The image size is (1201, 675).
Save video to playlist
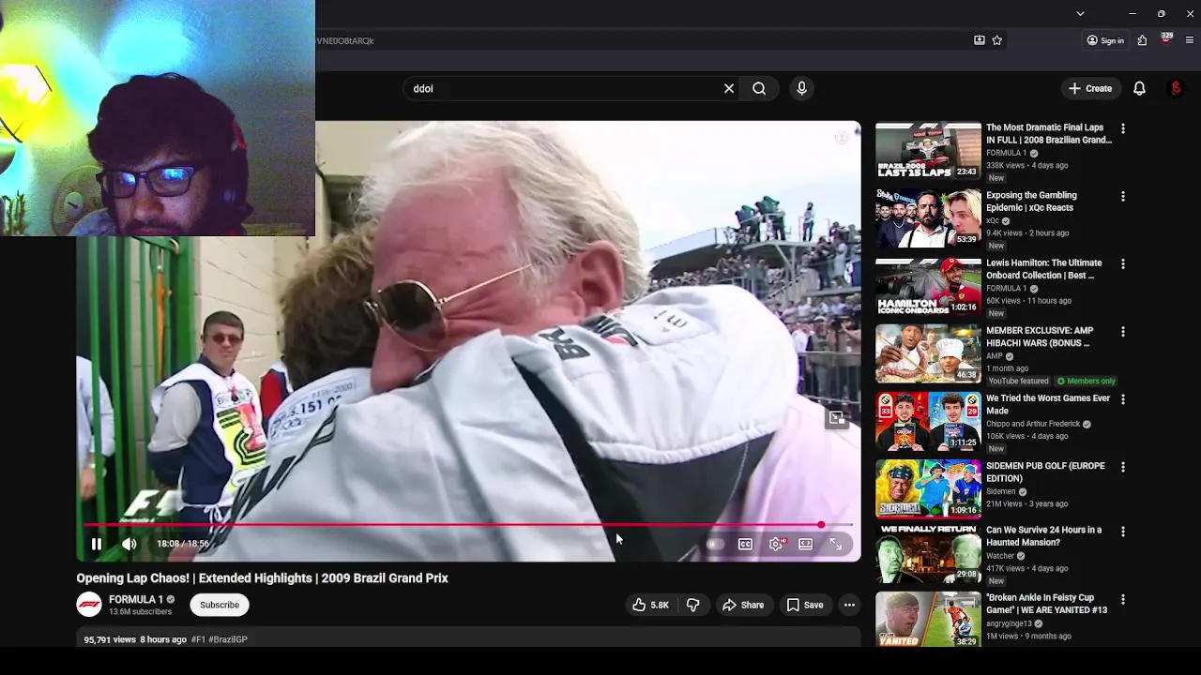tap(805, 605)
